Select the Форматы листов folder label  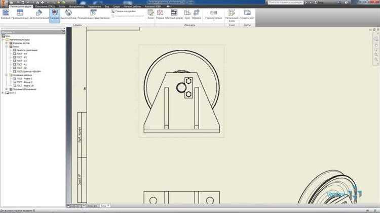pos(21,43)
